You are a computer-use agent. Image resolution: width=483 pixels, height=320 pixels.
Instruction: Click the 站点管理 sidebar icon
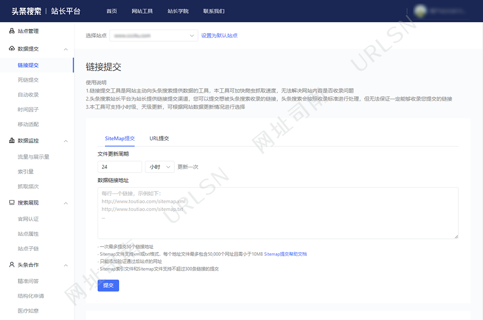12,31
